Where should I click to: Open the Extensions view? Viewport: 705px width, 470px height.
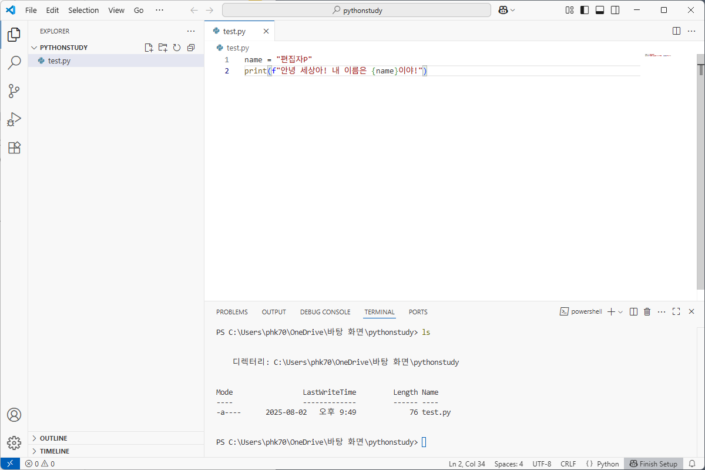click(x=14, y=147)
